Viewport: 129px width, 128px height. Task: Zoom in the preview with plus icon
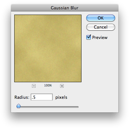pos(62,86)
